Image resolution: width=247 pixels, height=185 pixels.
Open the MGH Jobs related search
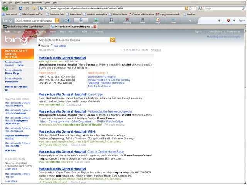click(x=10, y=151)
